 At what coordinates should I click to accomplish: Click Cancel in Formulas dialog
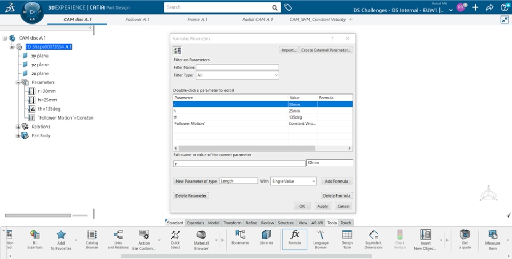point(343,206)
